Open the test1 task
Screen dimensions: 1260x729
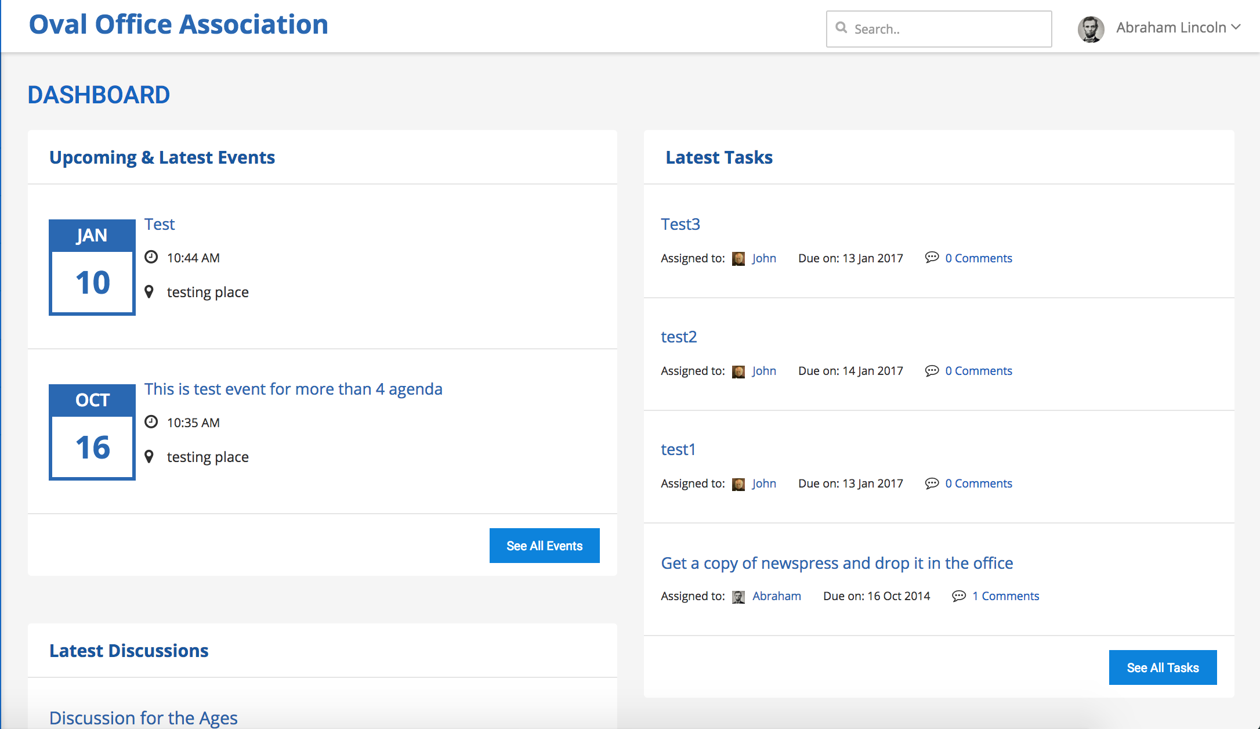(678, 449)
